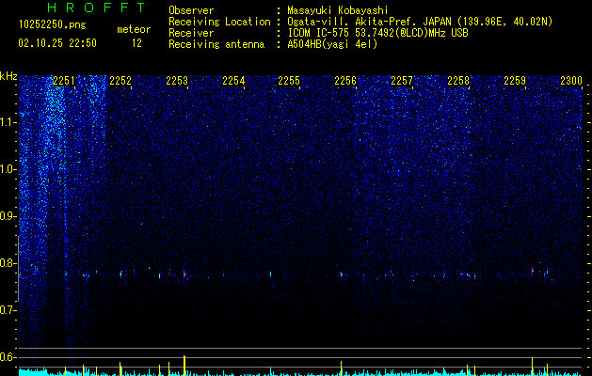
Task: Click the 0.8 kHz frequency tick label
Action: click(8, 263)
